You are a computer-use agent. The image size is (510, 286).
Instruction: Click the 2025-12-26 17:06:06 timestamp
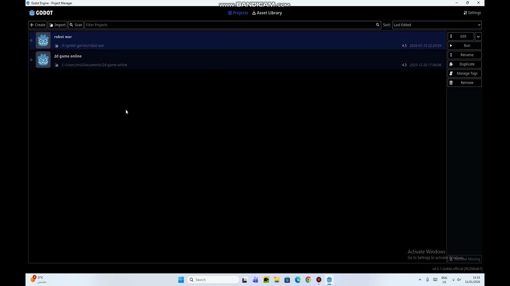tap(425, 65)
